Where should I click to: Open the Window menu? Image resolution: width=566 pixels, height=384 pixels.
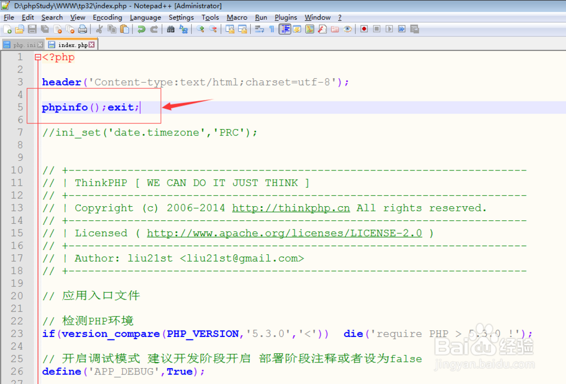pyautogui.click(x=318, y=18)
